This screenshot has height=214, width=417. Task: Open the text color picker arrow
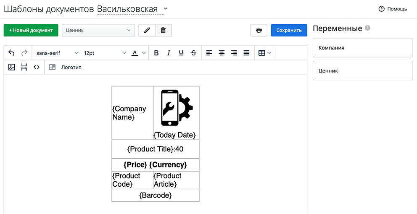click(x=144, y=53)
